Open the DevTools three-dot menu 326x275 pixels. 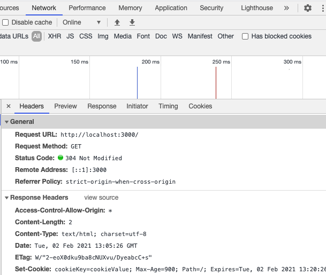pyautogui.click(x=323, y=8)
